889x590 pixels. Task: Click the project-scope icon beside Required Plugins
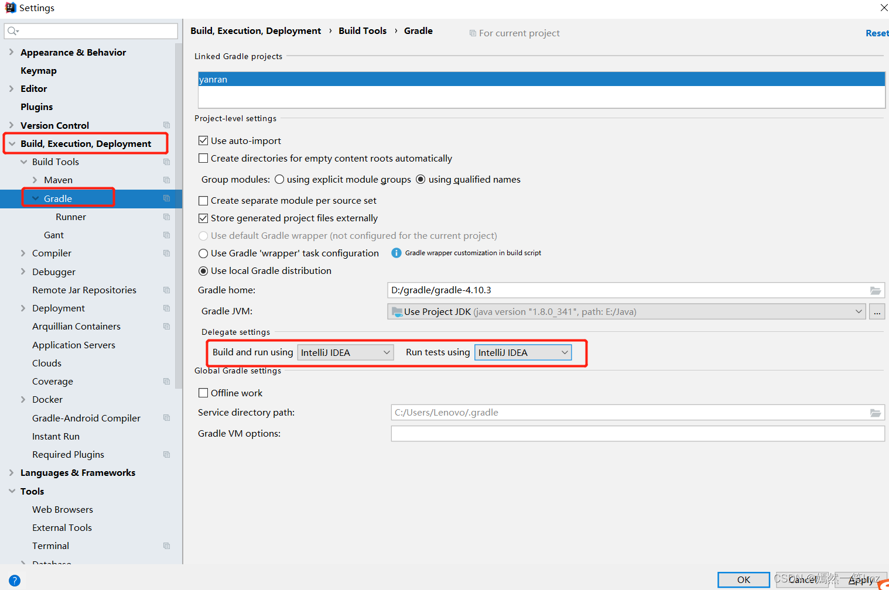click(166, 454)
